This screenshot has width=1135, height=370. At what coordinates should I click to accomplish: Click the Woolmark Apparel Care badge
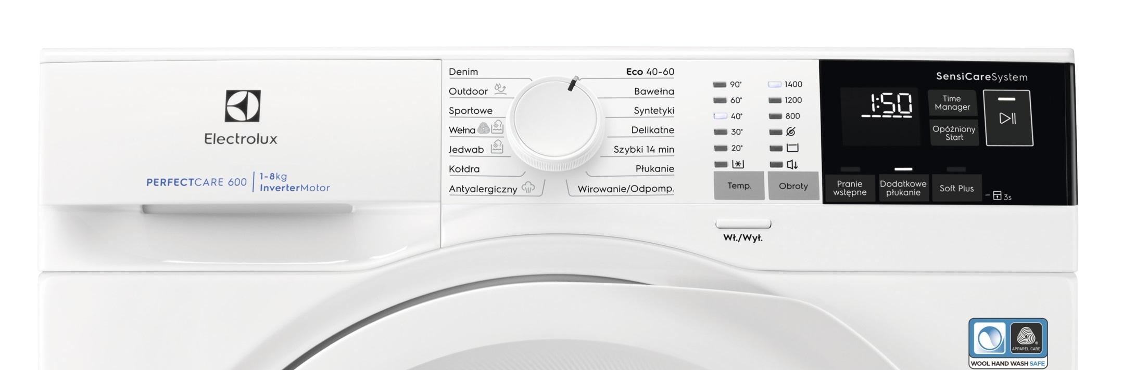pyautogui.click(x=1026, y=338)
